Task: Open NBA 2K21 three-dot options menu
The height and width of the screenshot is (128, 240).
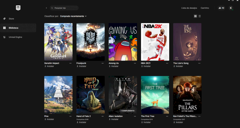Action: pos(167,63)
